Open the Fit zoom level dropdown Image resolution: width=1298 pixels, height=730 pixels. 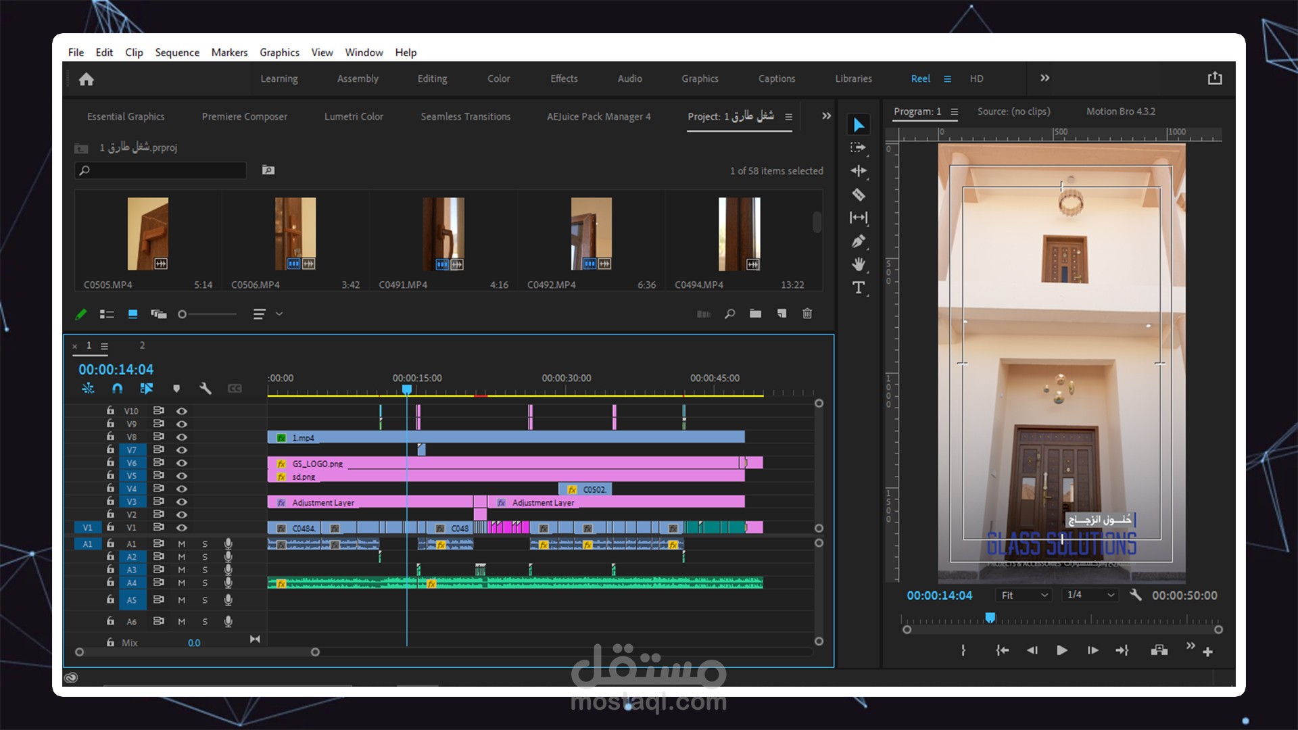pos(1024,595)
